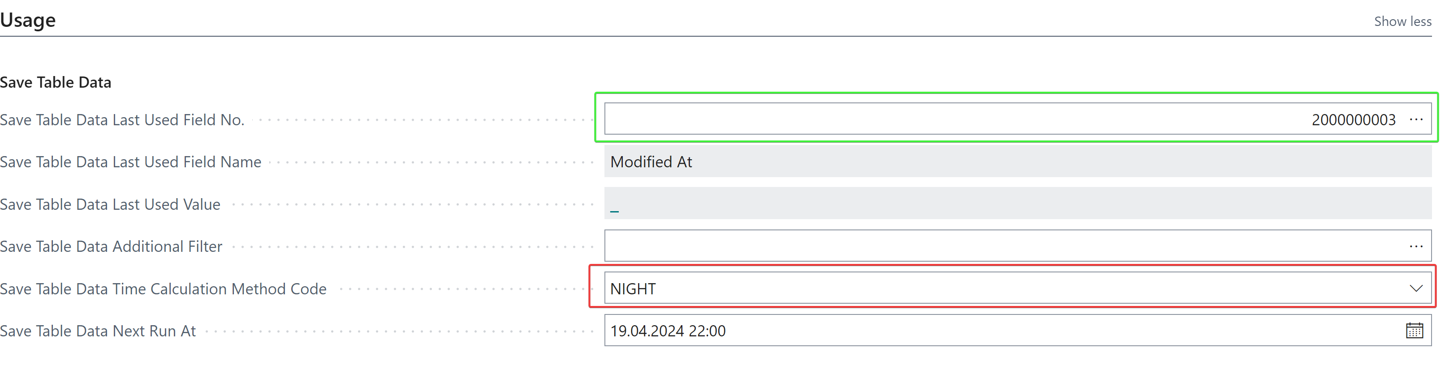The height and width of the screenshot is (365, 1445).
Task: Open calendar picker for Next Run At
Action: (1414, 331)
